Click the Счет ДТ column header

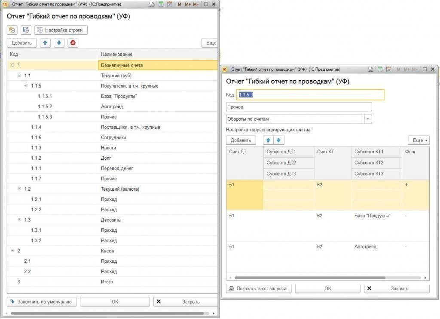pyautogui.click(x=244, y=163)
